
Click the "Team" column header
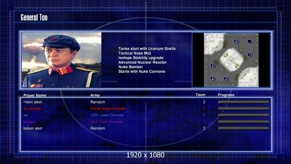(x=200, y=95)
